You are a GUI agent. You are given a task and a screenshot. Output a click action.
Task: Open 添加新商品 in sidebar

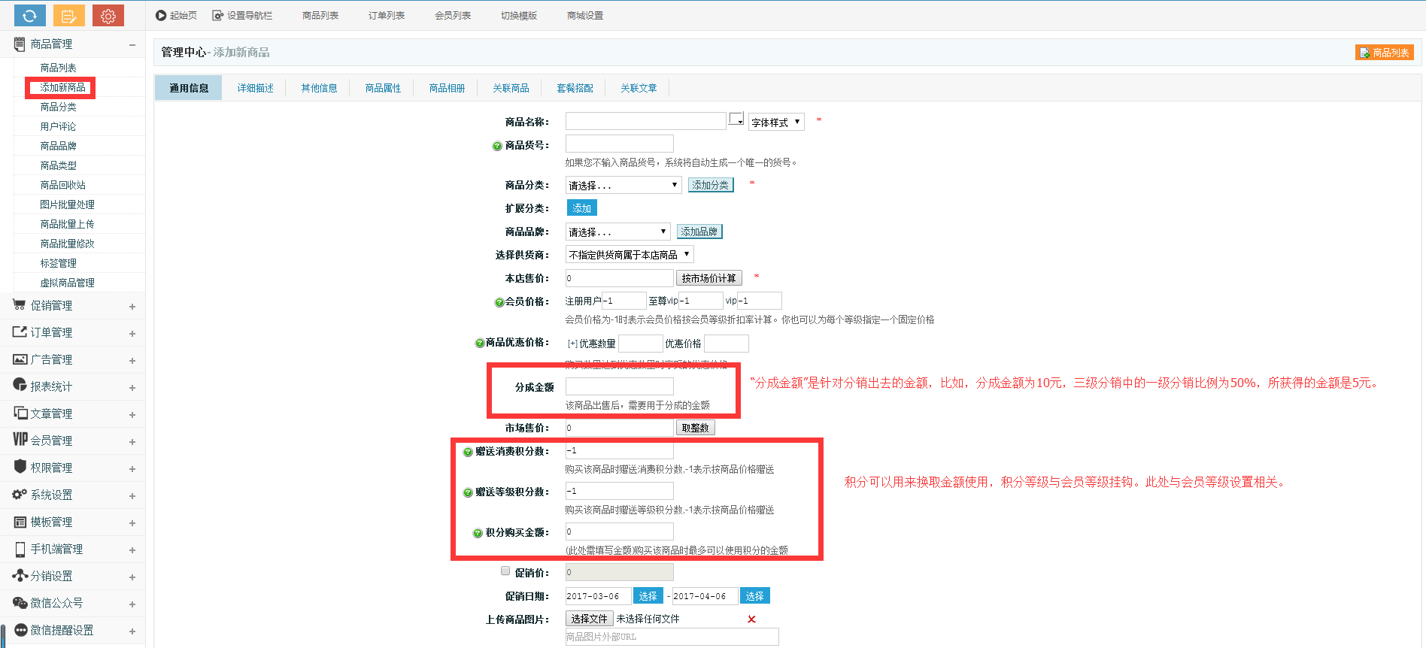click(x=62, y=88)
